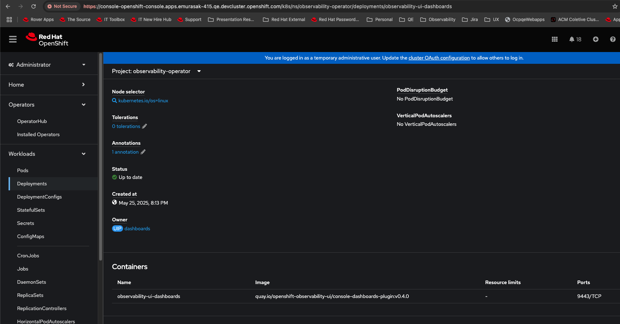Click the globe icon next to the creation date
The width and height of the screenshot is (620, 324).
click(115, 202)
